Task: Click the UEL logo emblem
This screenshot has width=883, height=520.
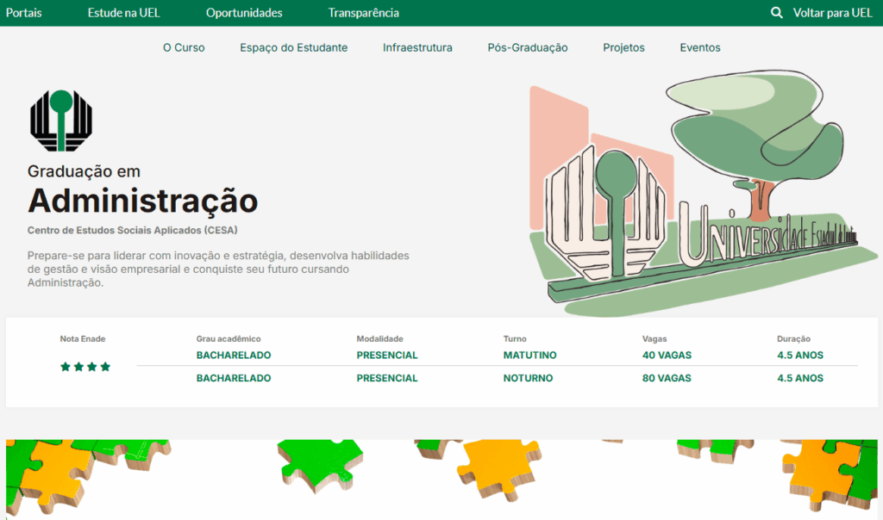Action: (x=60, y=121)
